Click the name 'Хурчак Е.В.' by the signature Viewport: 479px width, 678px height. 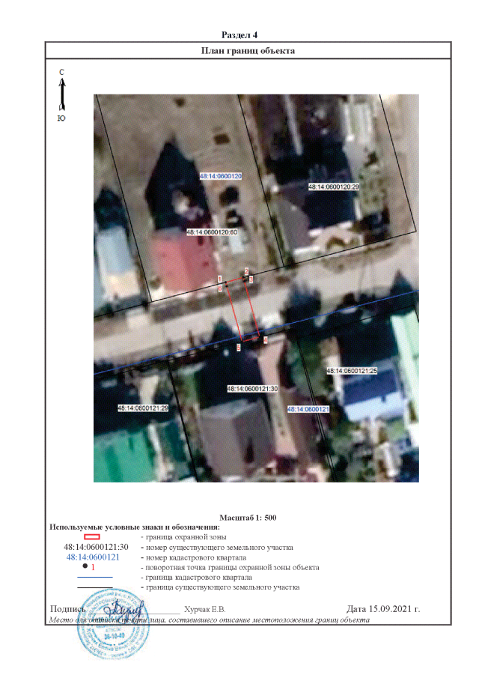[x=204, y=609]
